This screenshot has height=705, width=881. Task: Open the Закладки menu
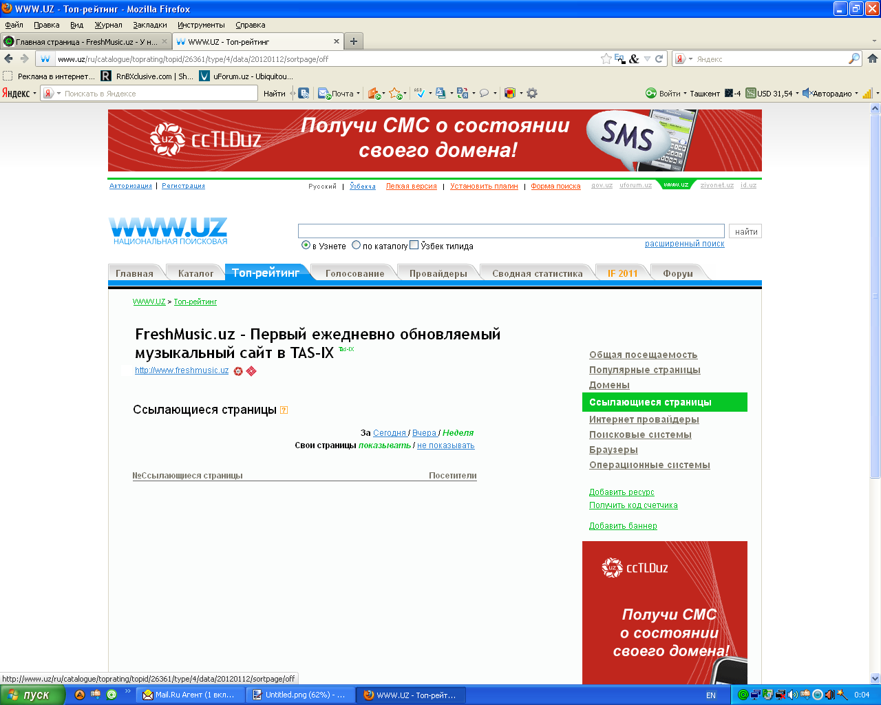pyautogui.click(x=149, y=25)
